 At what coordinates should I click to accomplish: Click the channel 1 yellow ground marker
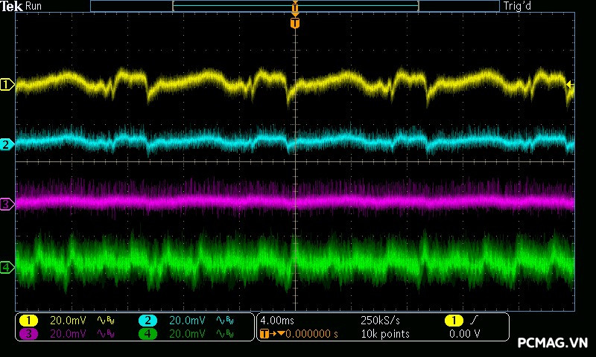pyautogui.click(x=7, y=85)
